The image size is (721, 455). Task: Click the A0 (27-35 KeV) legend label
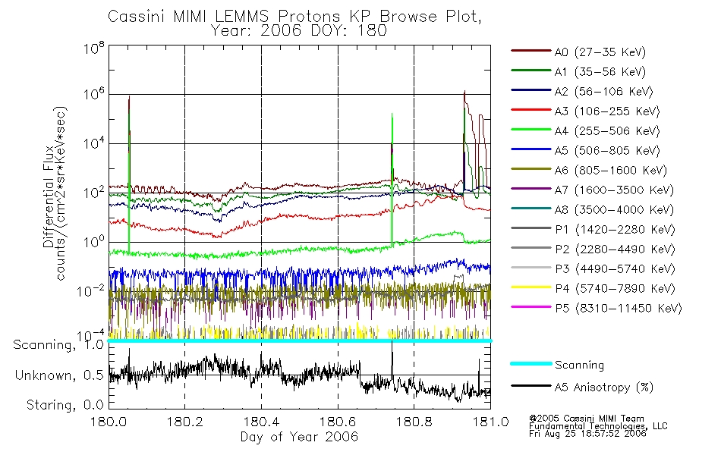[x=600, y=52]
